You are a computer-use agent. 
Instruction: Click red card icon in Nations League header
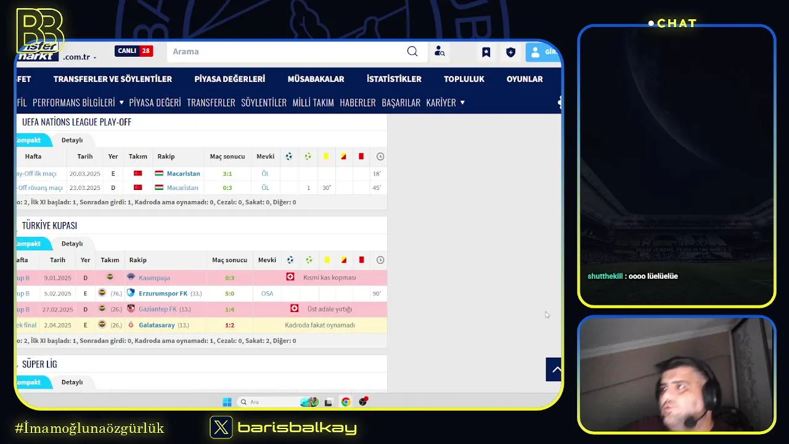point(361,157)
